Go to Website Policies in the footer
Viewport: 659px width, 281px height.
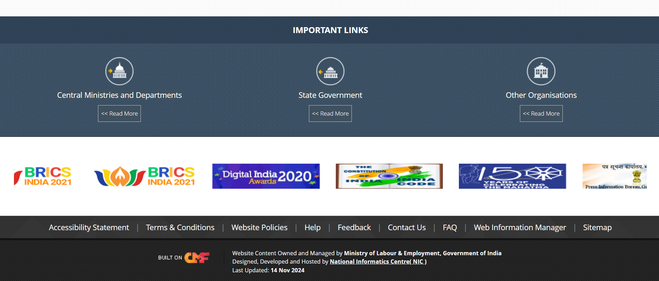(x=259, y=227)
